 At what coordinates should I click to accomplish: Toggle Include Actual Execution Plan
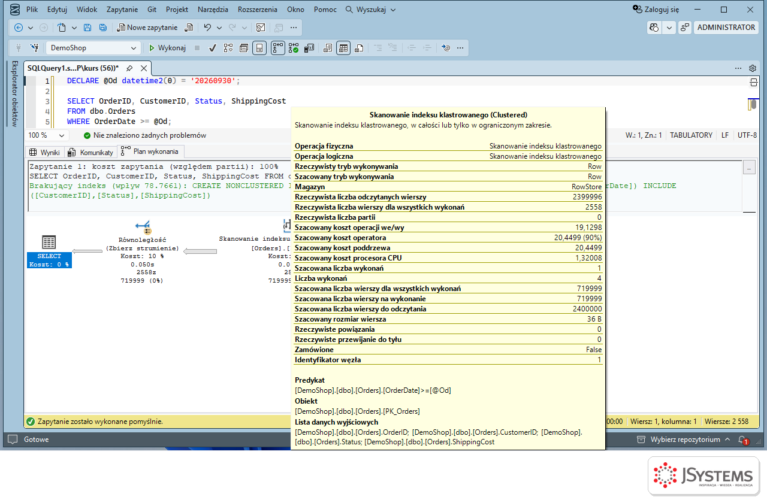tap(278, 48)
